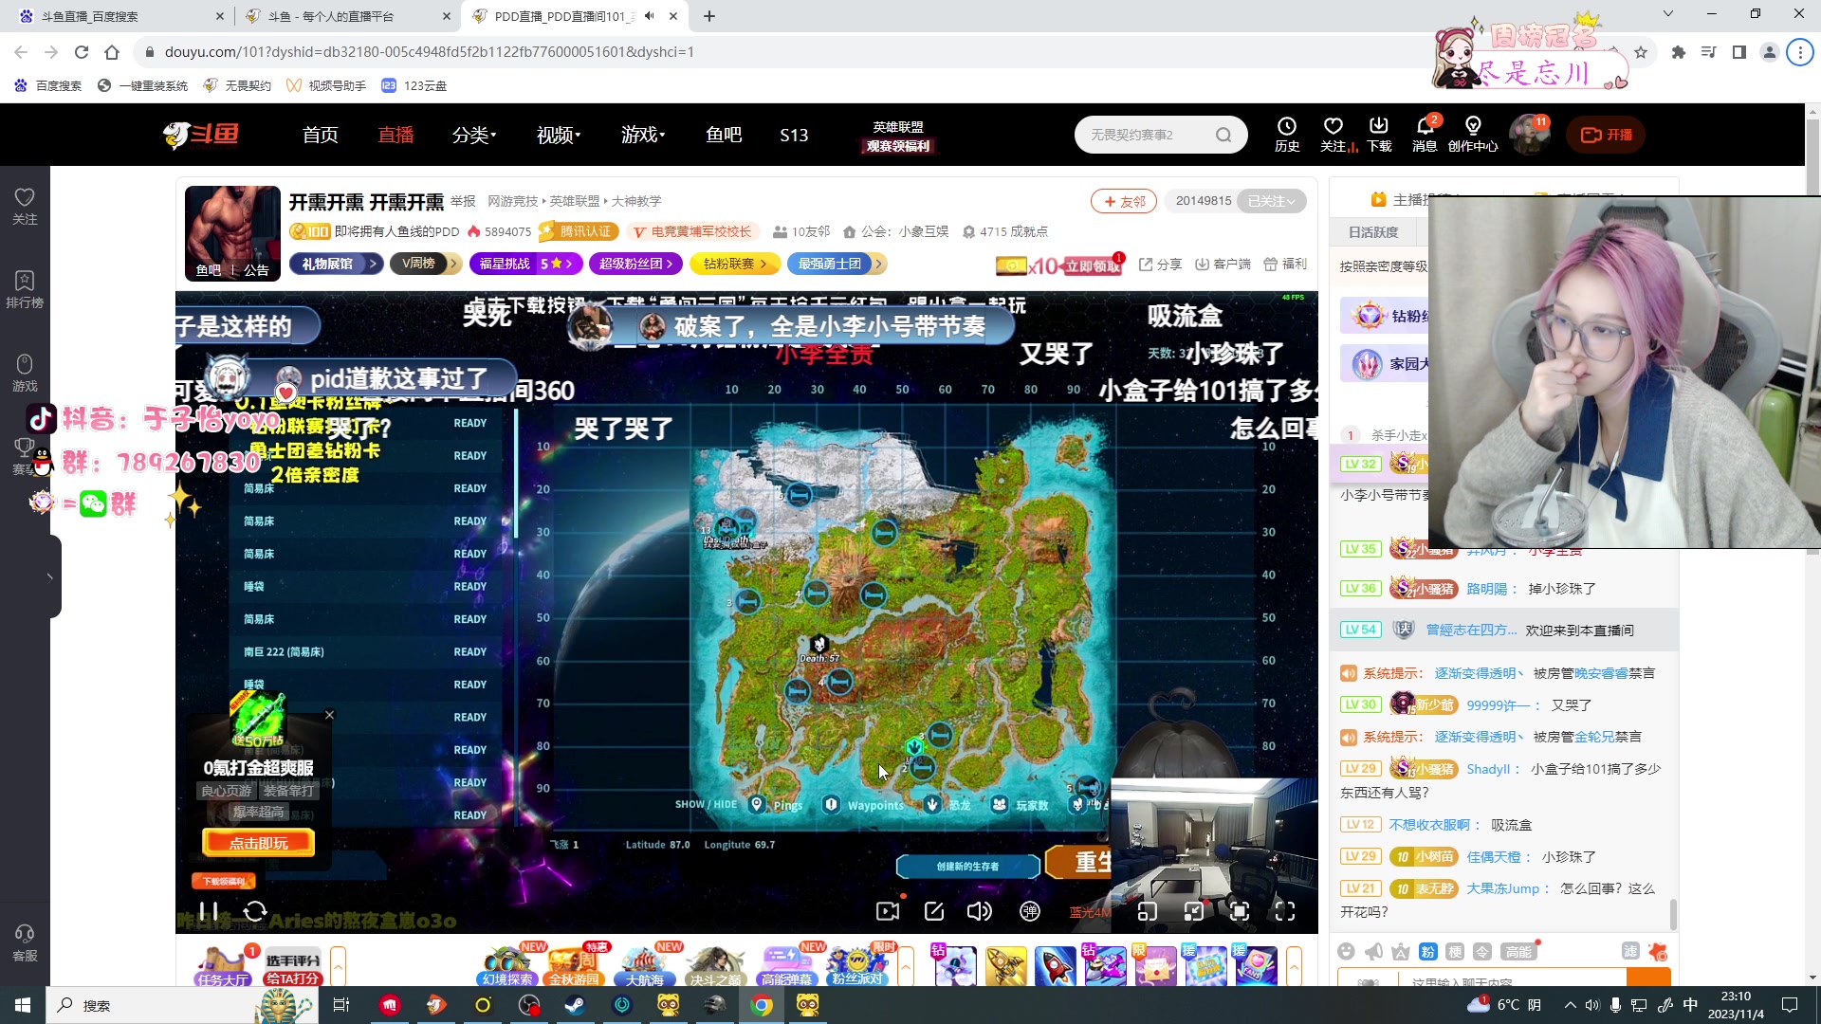The image size is (1821, 1024).
Task: Click the search magnifier in Douyu search box
Action: [1223, 135]
